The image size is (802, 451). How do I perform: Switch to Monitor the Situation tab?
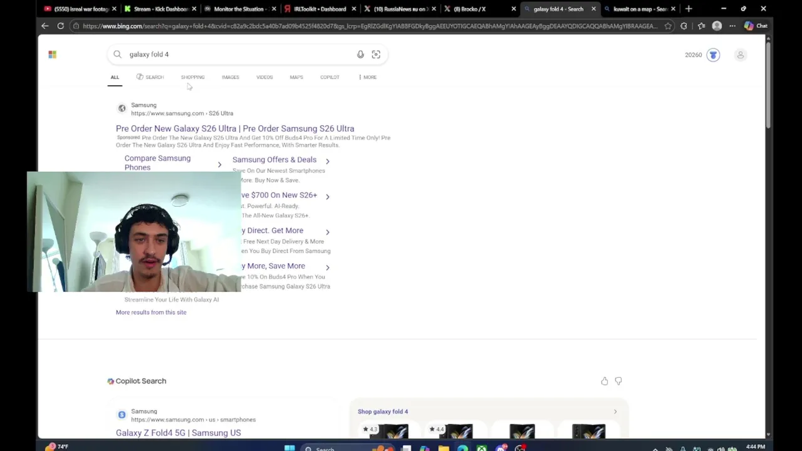[x=239, y=9]
